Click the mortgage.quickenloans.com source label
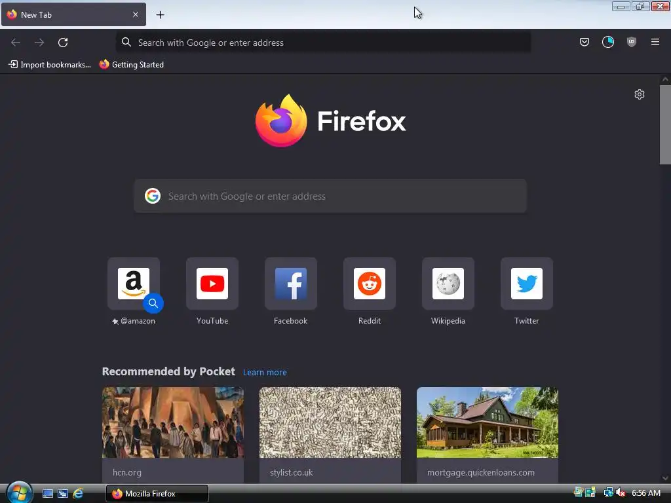 click(x=480, y=473)
